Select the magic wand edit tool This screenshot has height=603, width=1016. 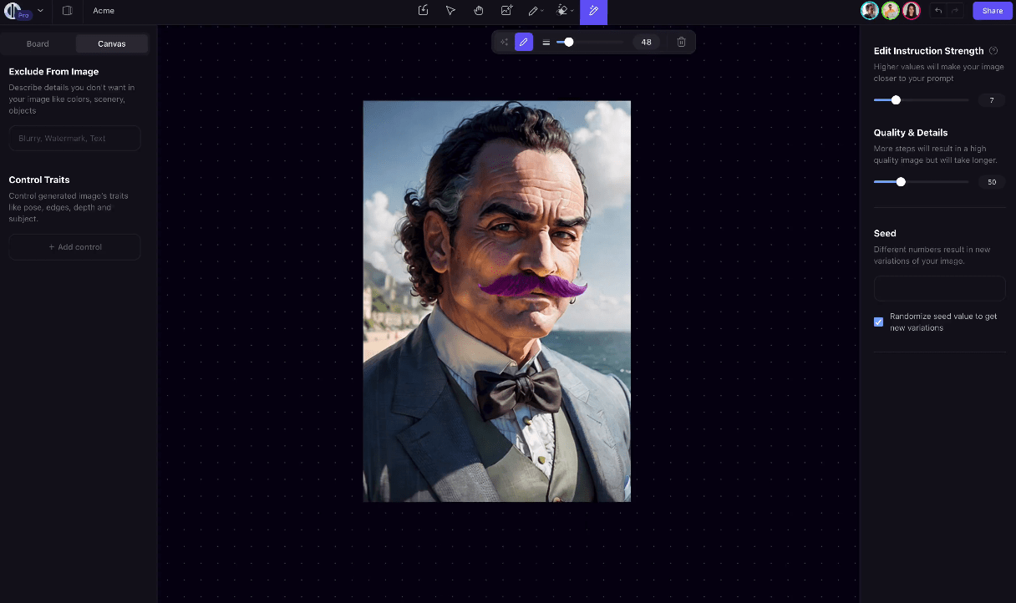(594, 11)
